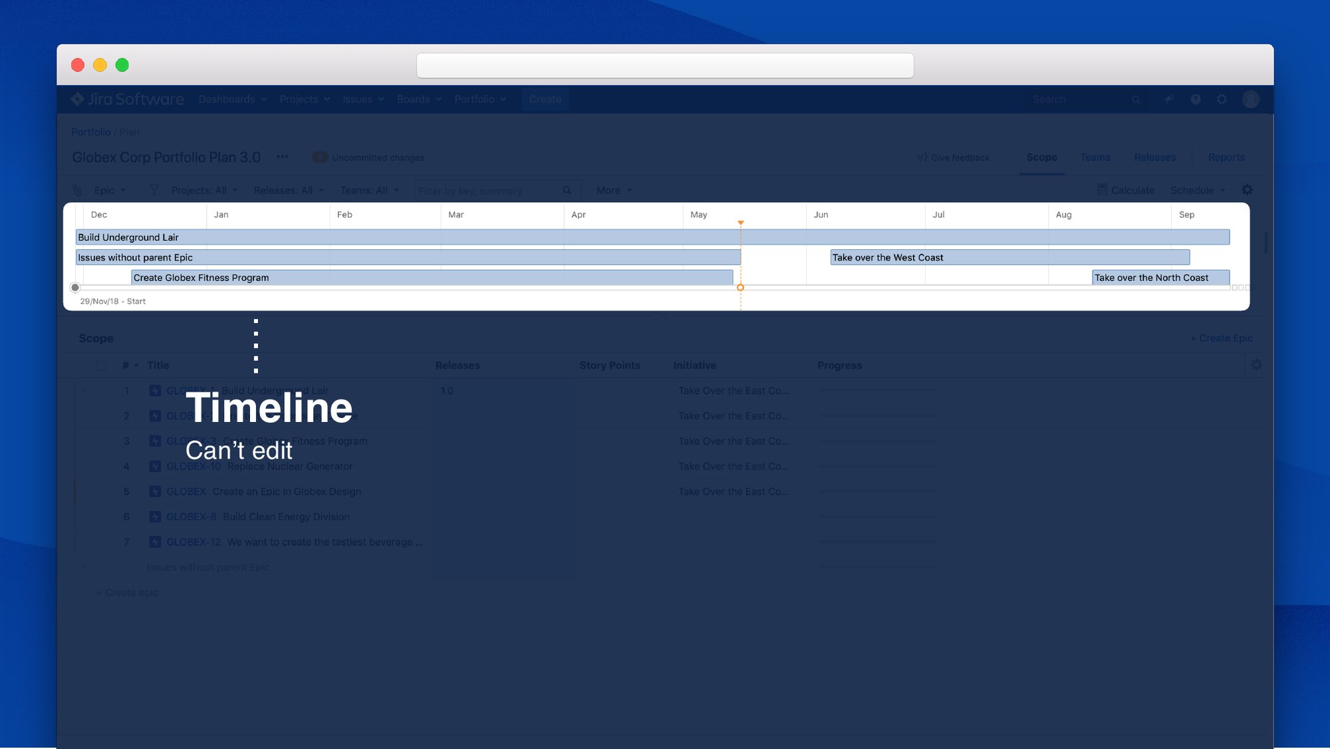Open the Teams: All filter dropdown
This screenshot has width=1330, height=749.
pyautogui.click(x=370, y=190)
